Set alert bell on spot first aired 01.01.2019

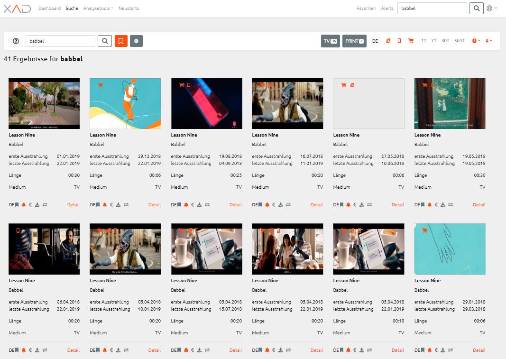tap(24, 205)
